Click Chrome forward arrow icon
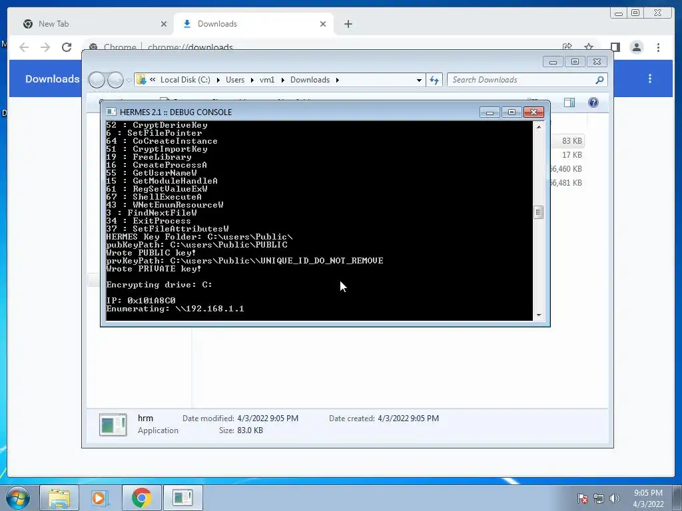 click(45, 47)
